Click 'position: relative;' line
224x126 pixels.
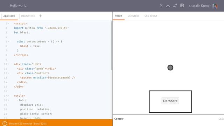coord(35,109)
